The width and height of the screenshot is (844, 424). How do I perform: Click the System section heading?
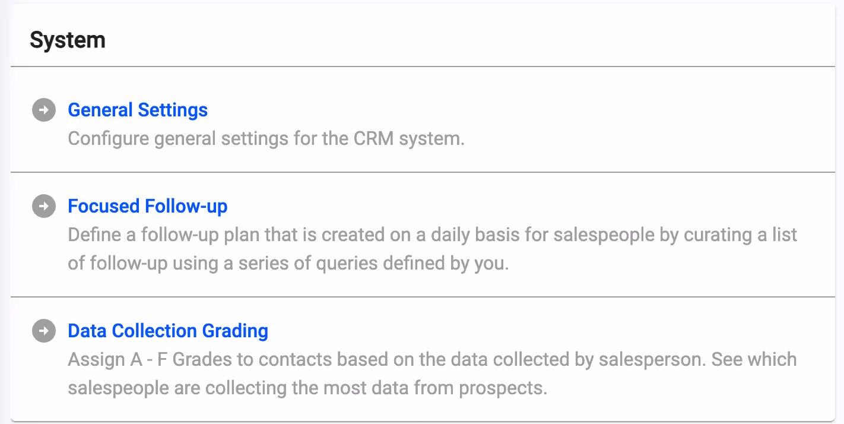[68, 40]
